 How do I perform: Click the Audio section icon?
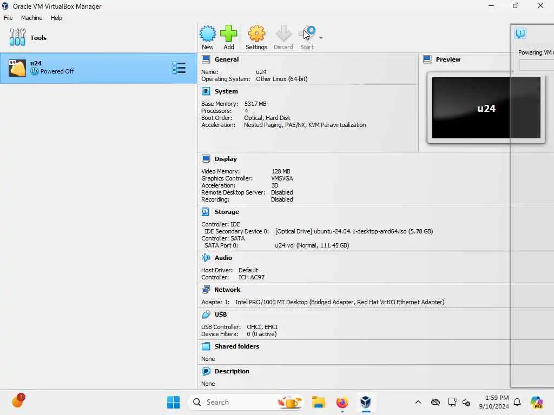tap(206, 258)
